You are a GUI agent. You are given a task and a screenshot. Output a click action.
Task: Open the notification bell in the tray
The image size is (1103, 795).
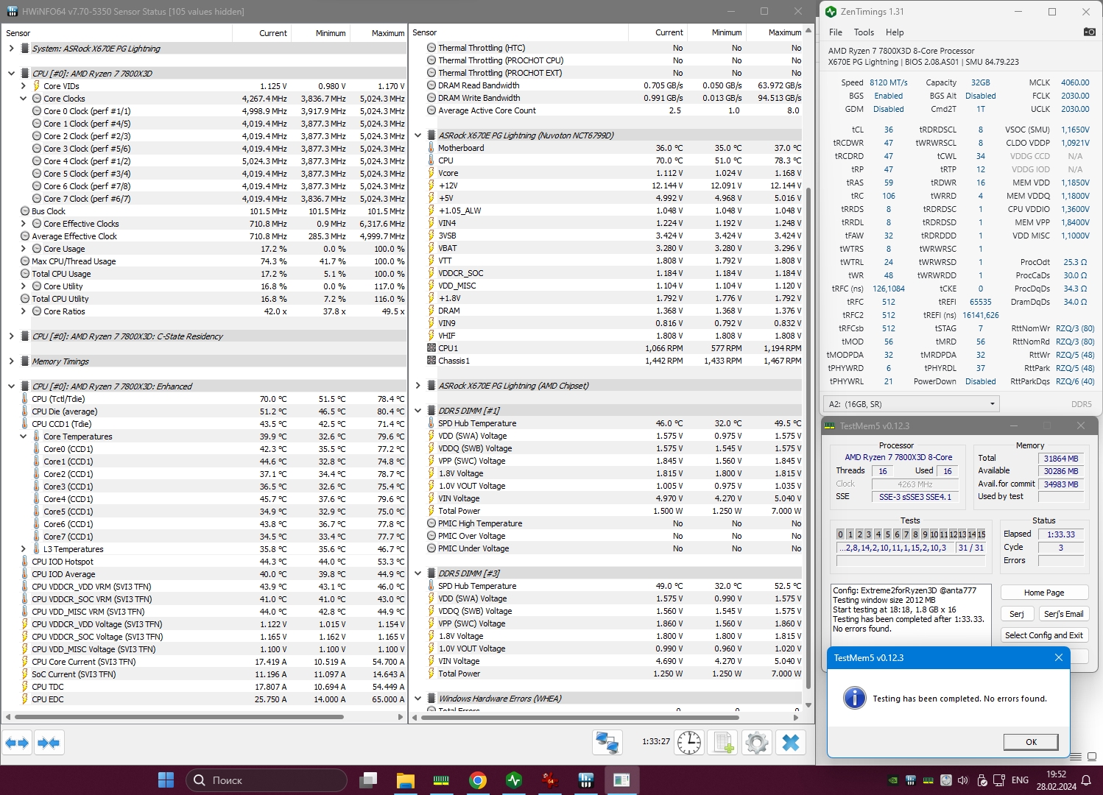[1086, 780]
